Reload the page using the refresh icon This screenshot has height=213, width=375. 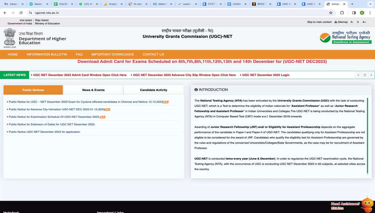21,13
